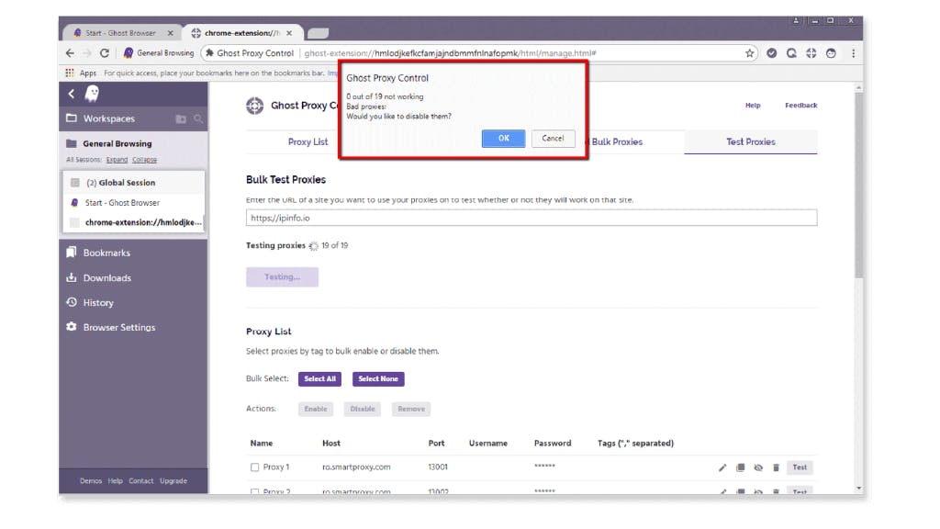
Task: Click the Test button for Proxy 1
Action: [800, 467]
